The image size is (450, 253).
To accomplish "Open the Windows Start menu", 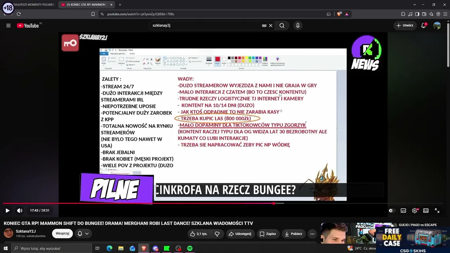I will [x=5, y=248].
